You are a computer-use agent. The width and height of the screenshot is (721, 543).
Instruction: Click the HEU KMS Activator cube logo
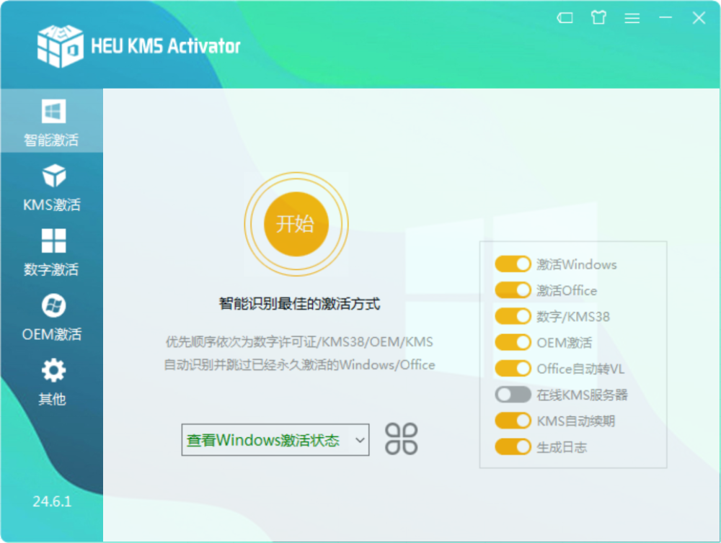click(61, 46)
